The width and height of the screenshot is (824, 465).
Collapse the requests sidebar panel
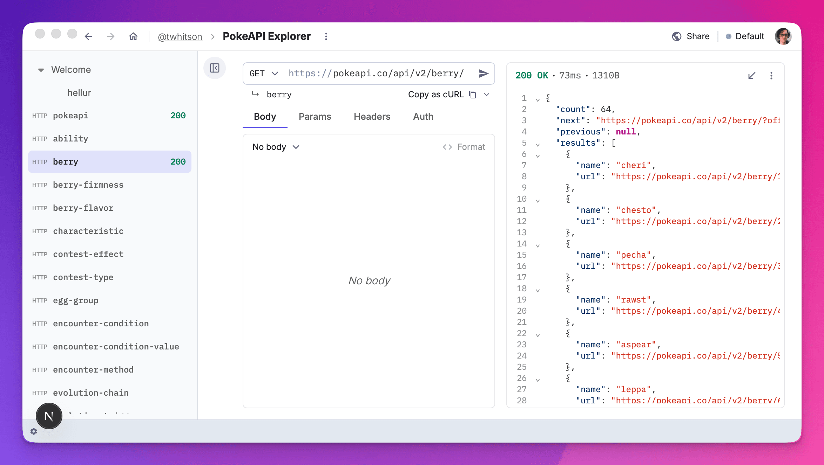215,68
